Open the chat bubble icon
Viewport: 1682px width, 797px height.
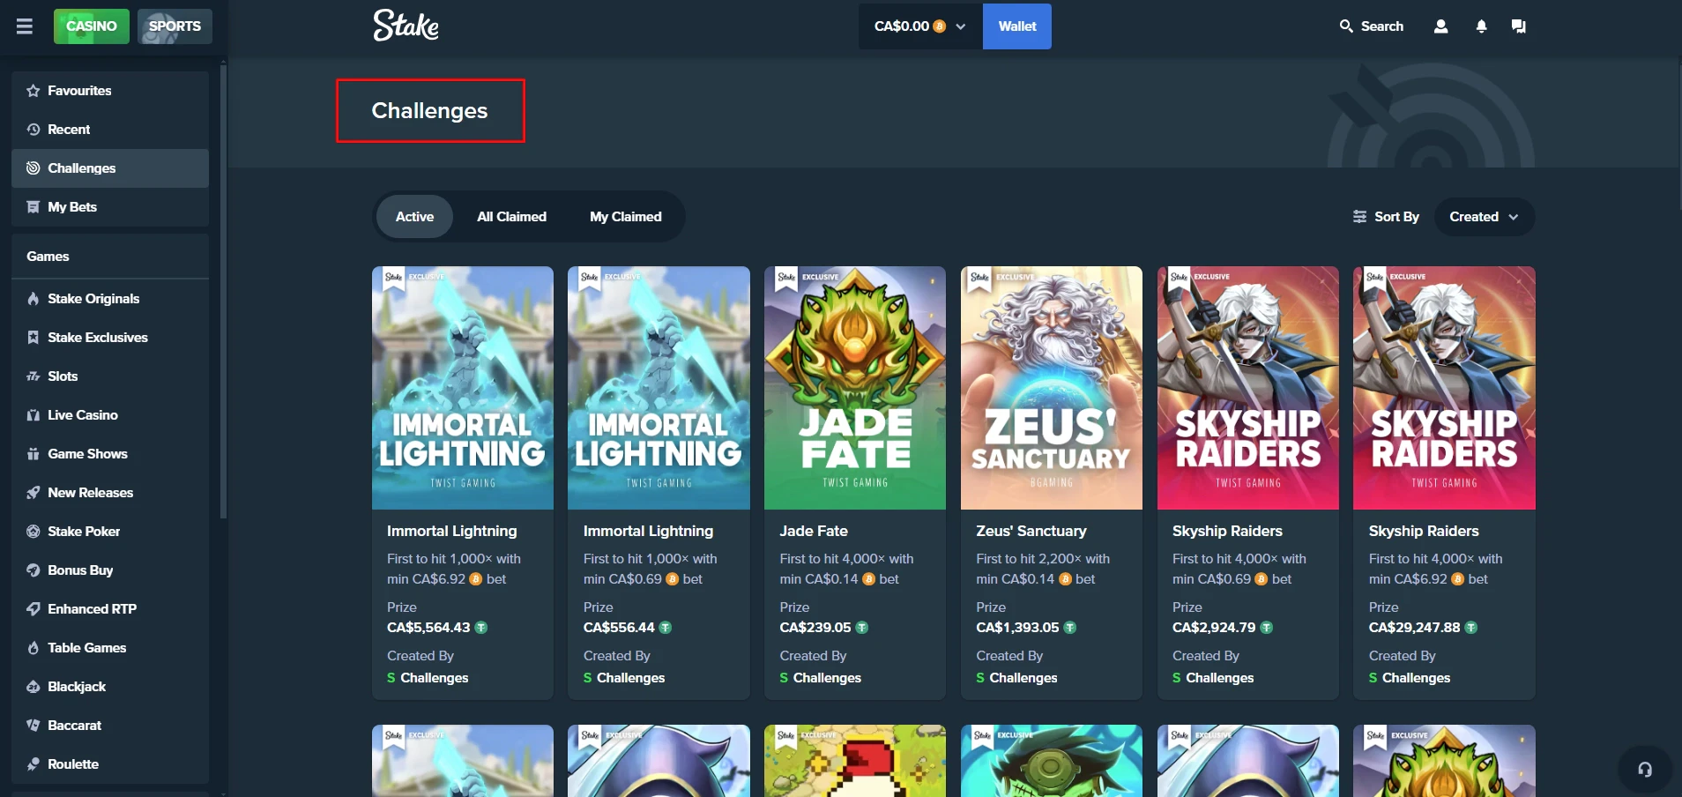(x=1518, y=26)
